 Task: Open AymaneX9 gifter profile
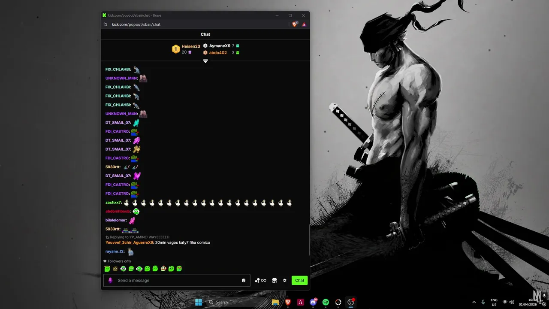[x=220, y=45]
